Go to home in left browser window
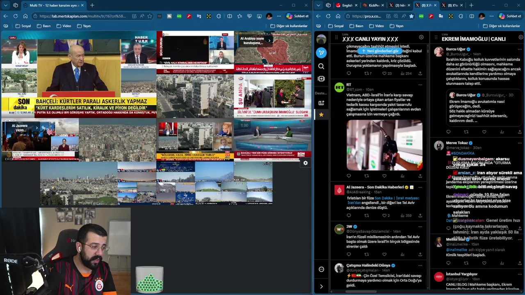 [25, 16]
